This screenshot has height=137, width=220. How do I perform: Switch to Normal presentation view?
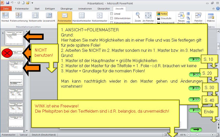click(x=5, y=17)
